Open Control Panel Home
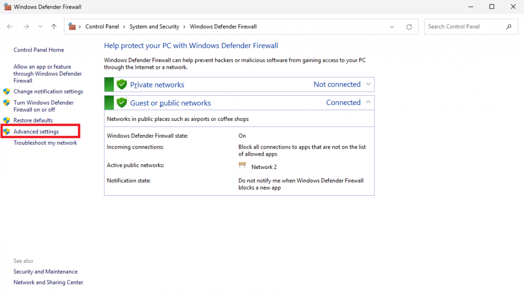Viewport: 524px width, 295px height. pyautogui.click(x=39, y=50)
